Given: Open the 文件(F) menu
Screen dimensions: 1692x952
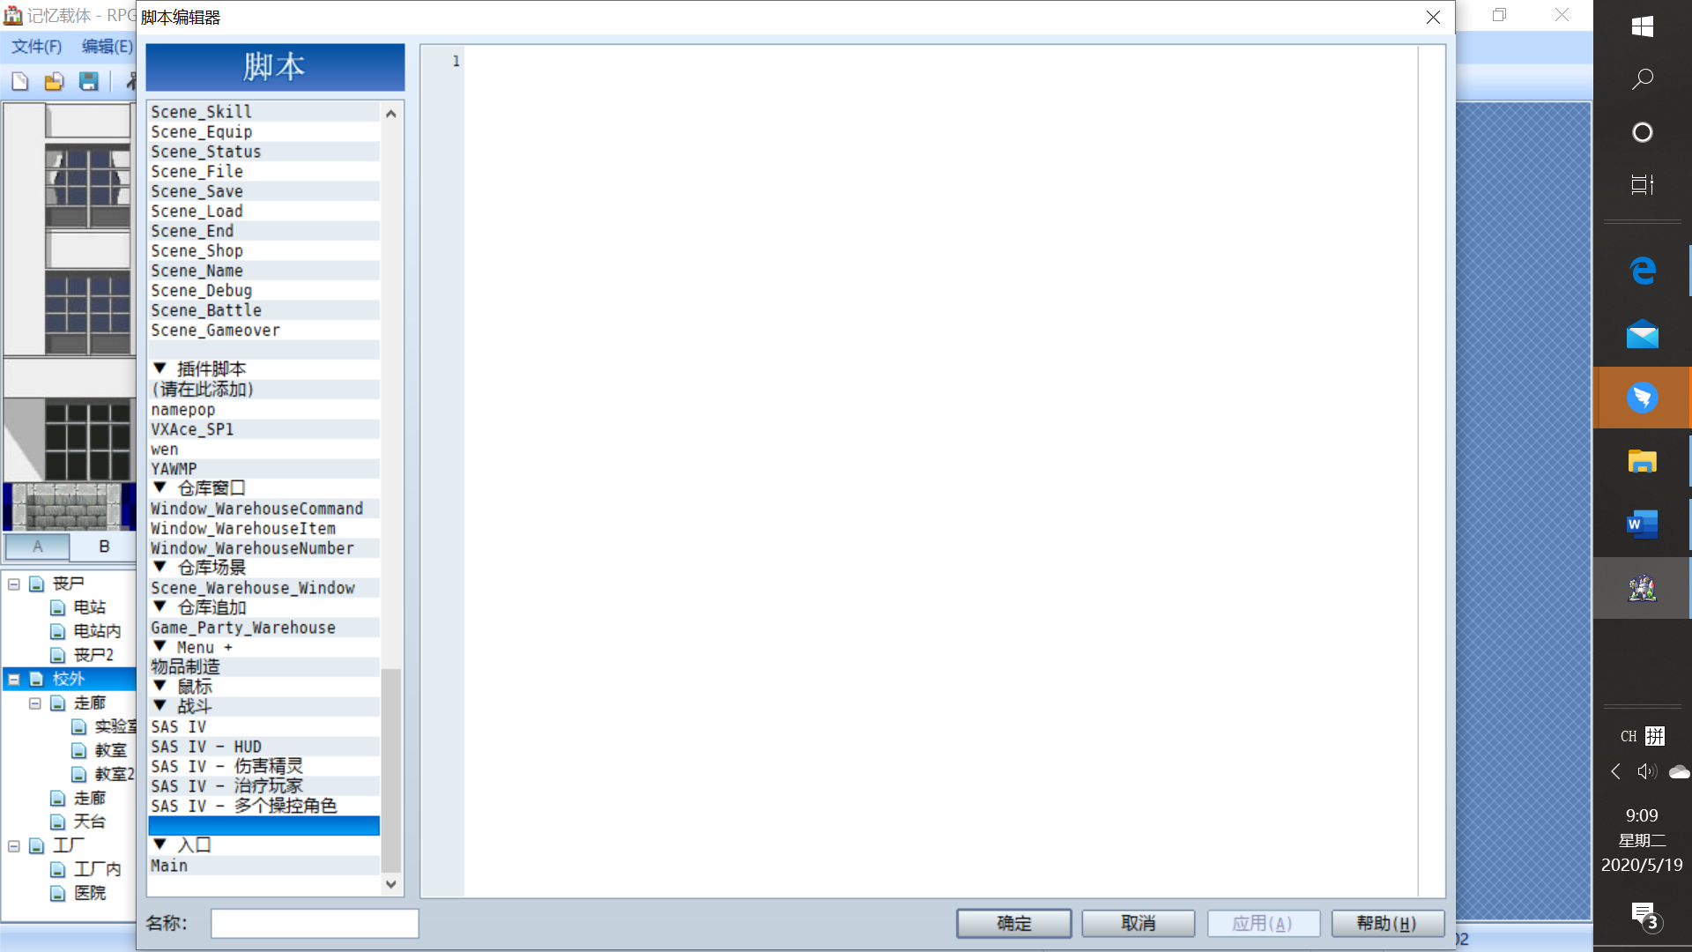Looking at the screenshot, I should (x=37, y=47).
